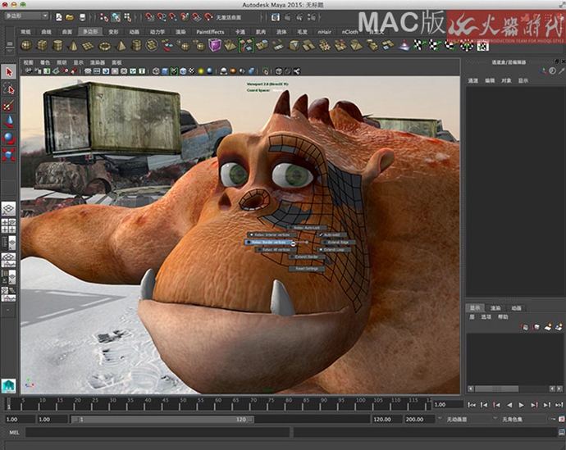Click the MEL command line field
The width and height of the screenshot is (566, 450).
[157, 432]
